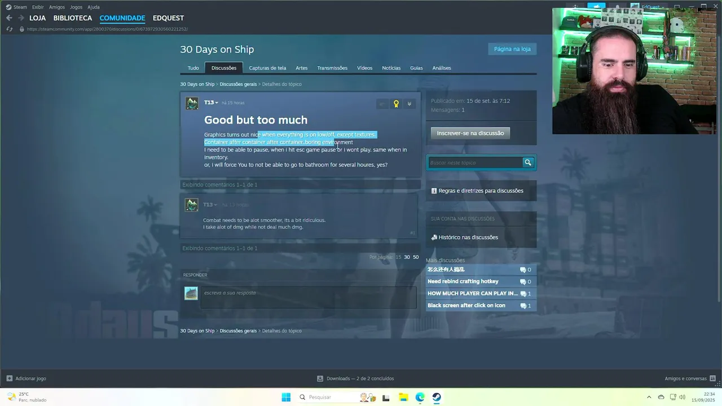The width and height of the screenshot is (722, 406).
Task: Open Histórico nas discussões
Action: pos(468,237)
